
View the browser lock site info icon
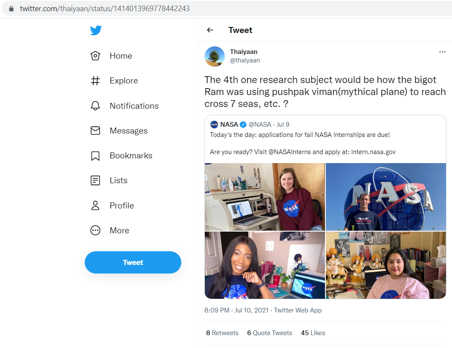tap(11, 9)
